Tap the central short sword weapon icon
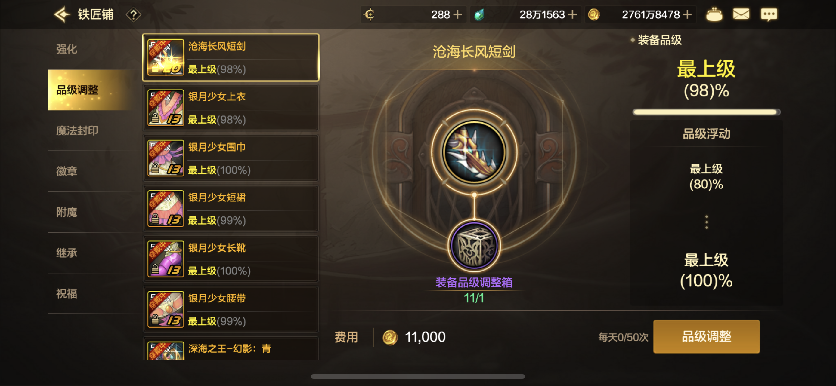Screen dimensions: 836x386 [x=474, y=152]
